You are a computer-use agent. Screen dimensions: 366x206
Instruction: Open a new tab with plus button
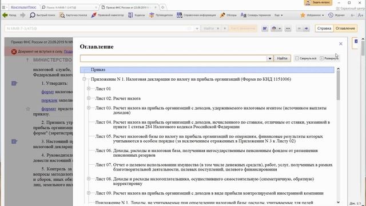click(x=162, y=7)
